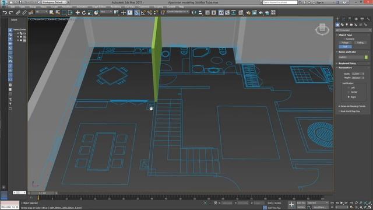
Task: Select the Link tool icon
Action: tap(18, 13)
